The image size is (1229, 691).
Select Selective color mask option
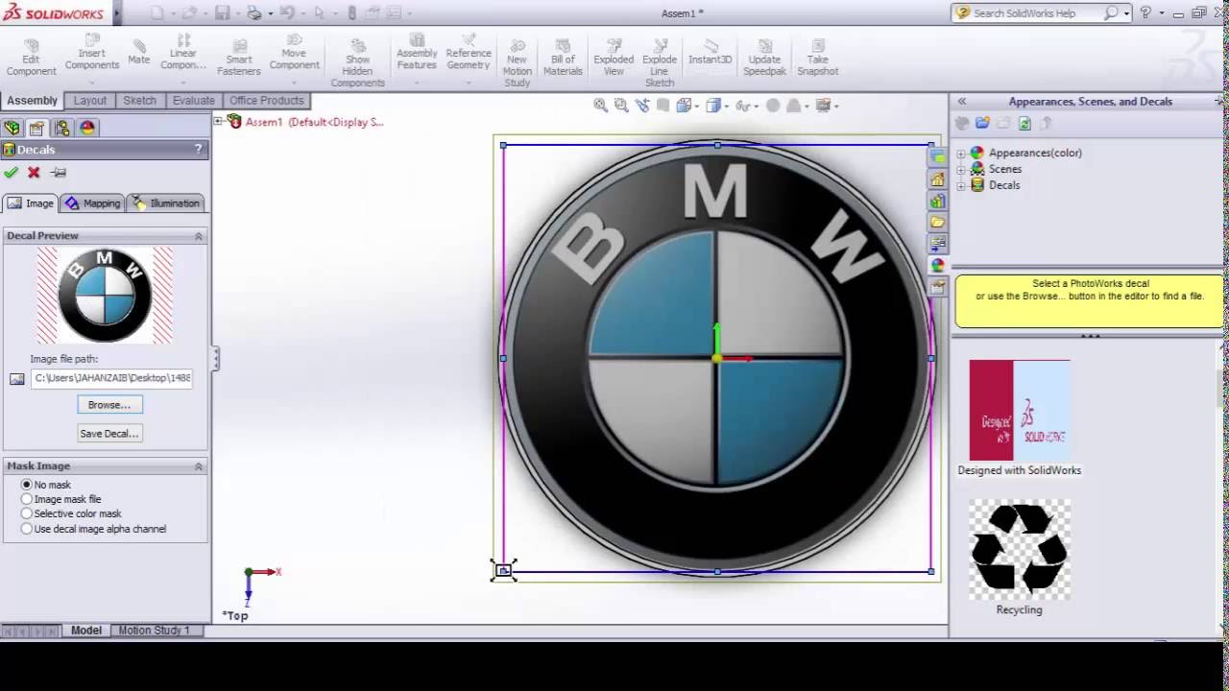(27, 513)
